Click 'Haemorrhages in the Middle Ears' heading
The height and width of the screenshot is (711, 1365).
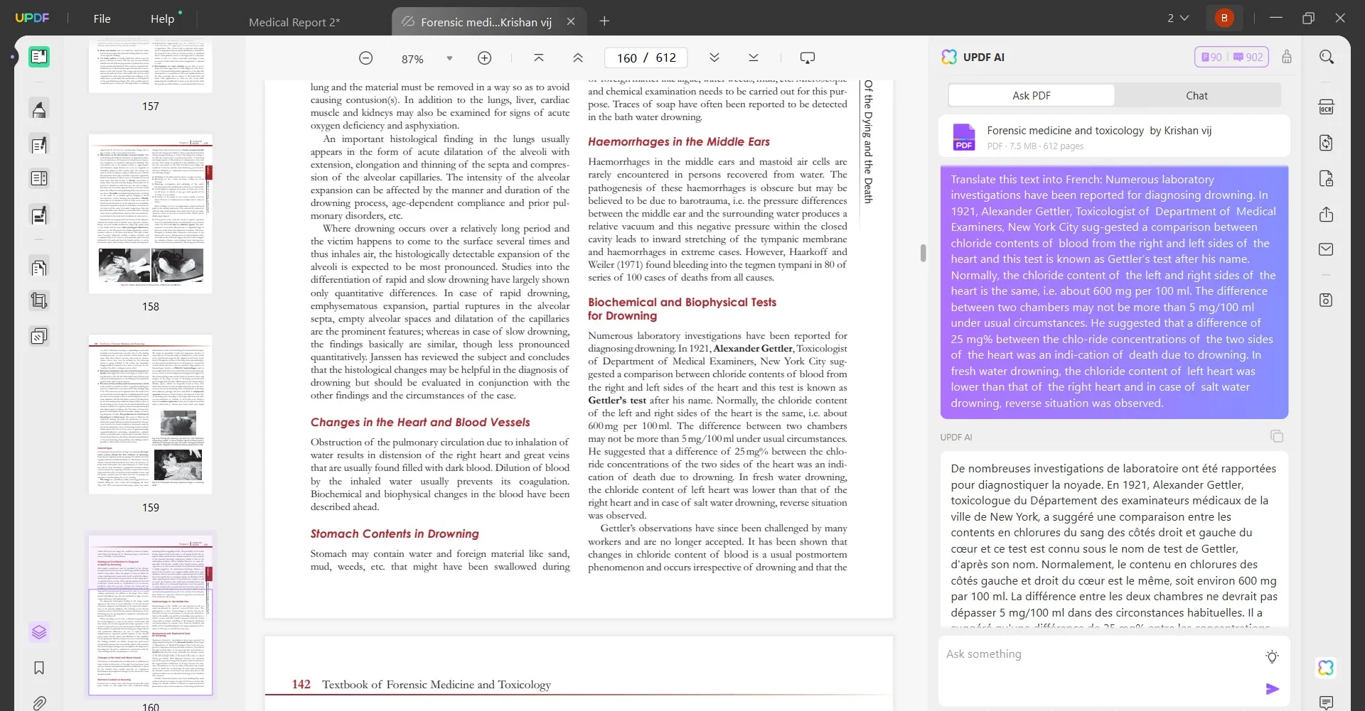[x=679, y=142]
